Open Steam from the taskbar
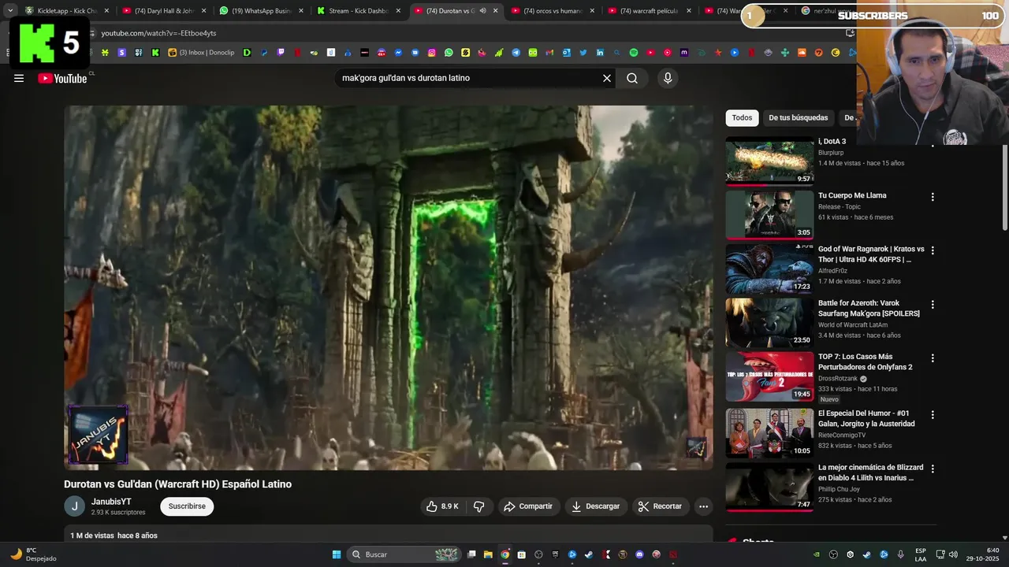 coord(589,554)
